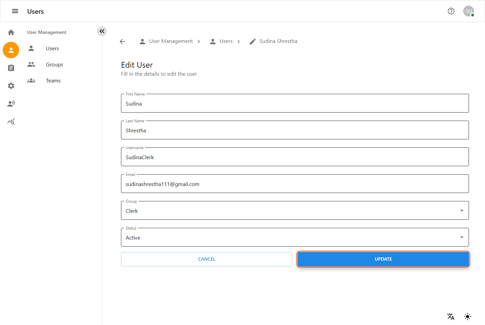Open the hamburger navigation menu
The image size is (485, 325).
click(15, 11)
